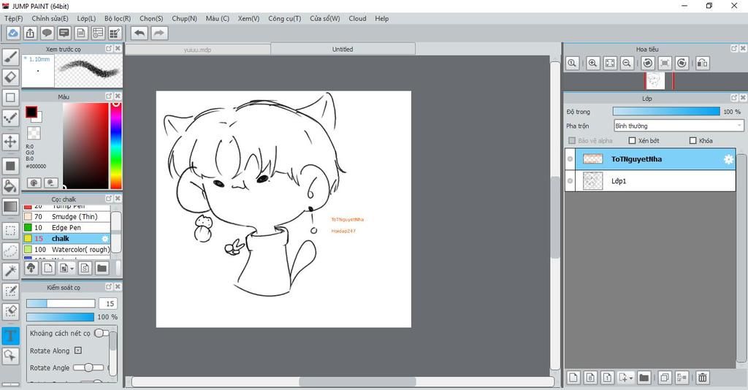This screenshot has width=748, height=390.
Task: Select the Watercolor( rough) brush
Action: [x=66, y=249]
